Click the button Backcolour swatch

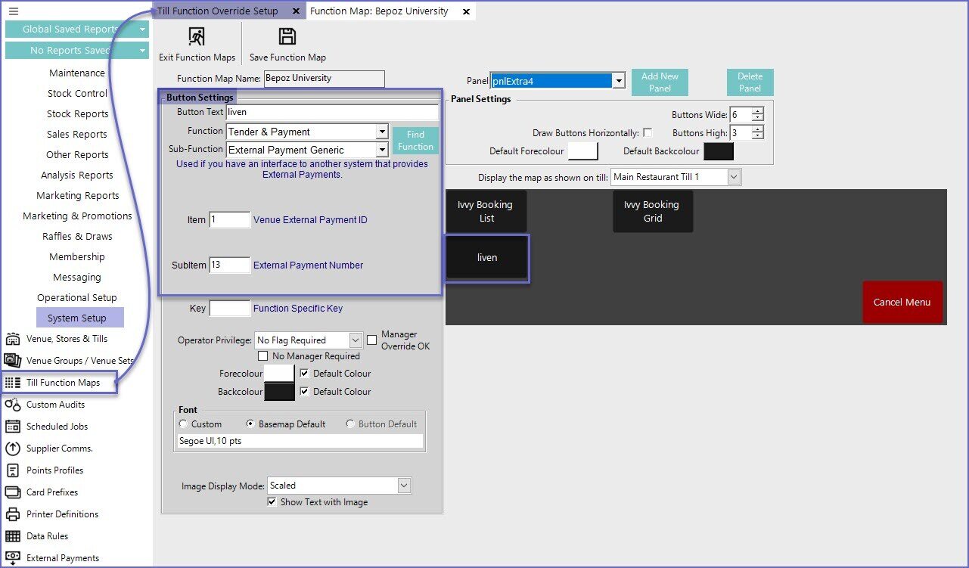pyautogui.click(x=279, y=392)
